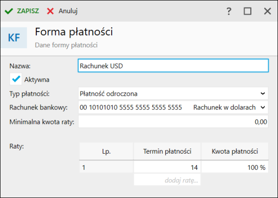278x198 pixels.
Task: Maximize the Forma płatności window
Action: [247, 11]
